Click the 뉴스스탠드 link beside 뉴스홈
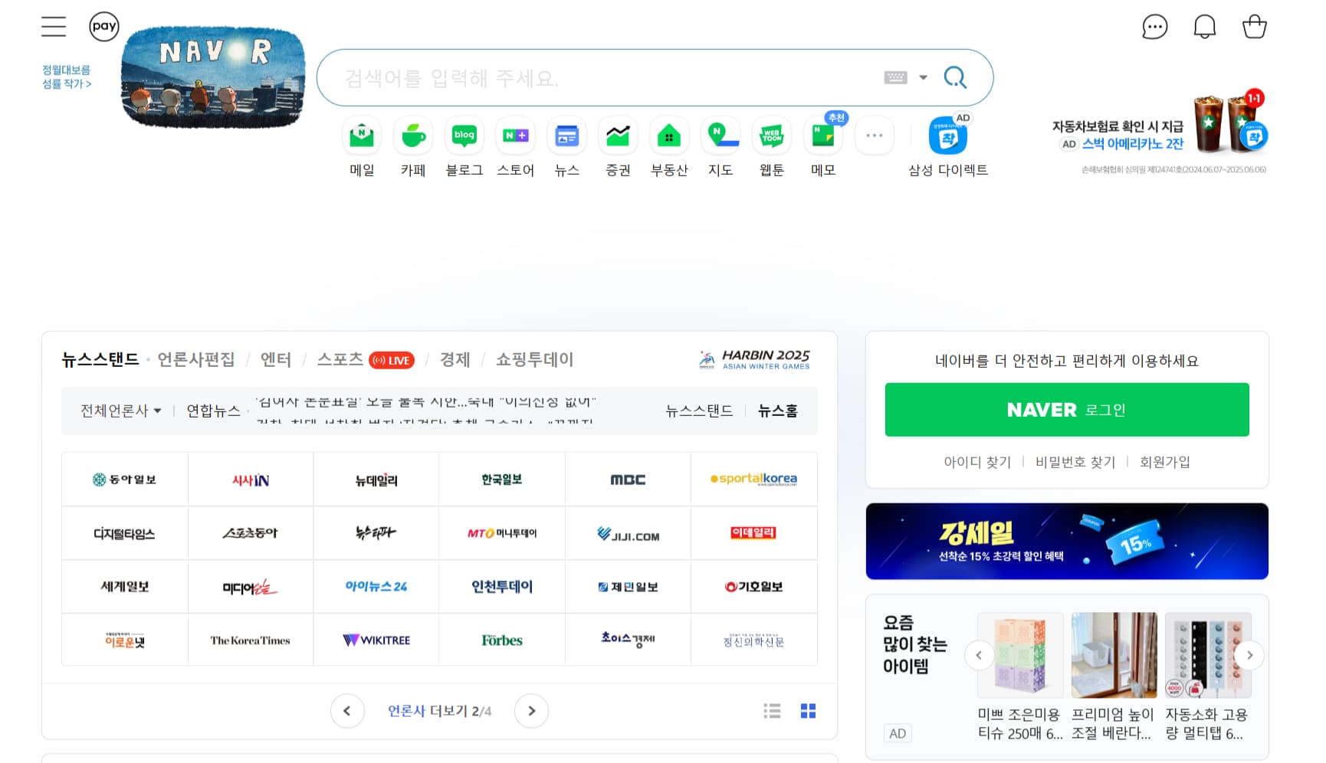Image resolution: width=1326 pixels, height=763 pixels. pyautogui.click(x=699, y=411)
